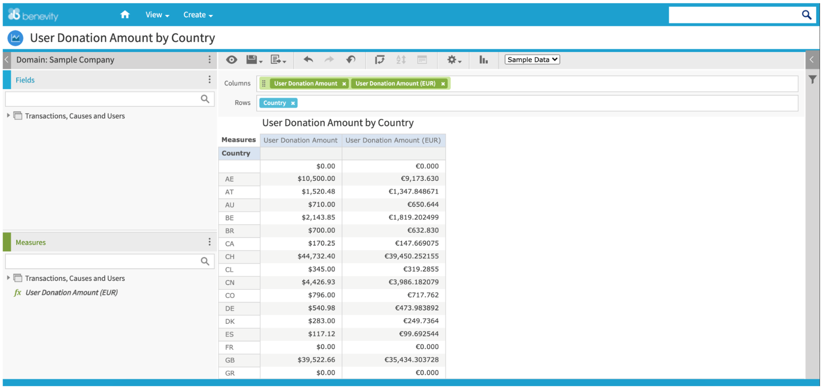This screenshot has height=389, width=824.
Task: Remove Country from Rows
Action: pos(293,103)
